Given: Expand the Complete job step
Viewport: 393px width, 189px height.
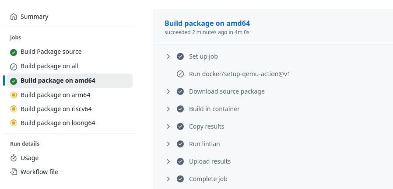Looking at the screenshot, I should 168,179.
